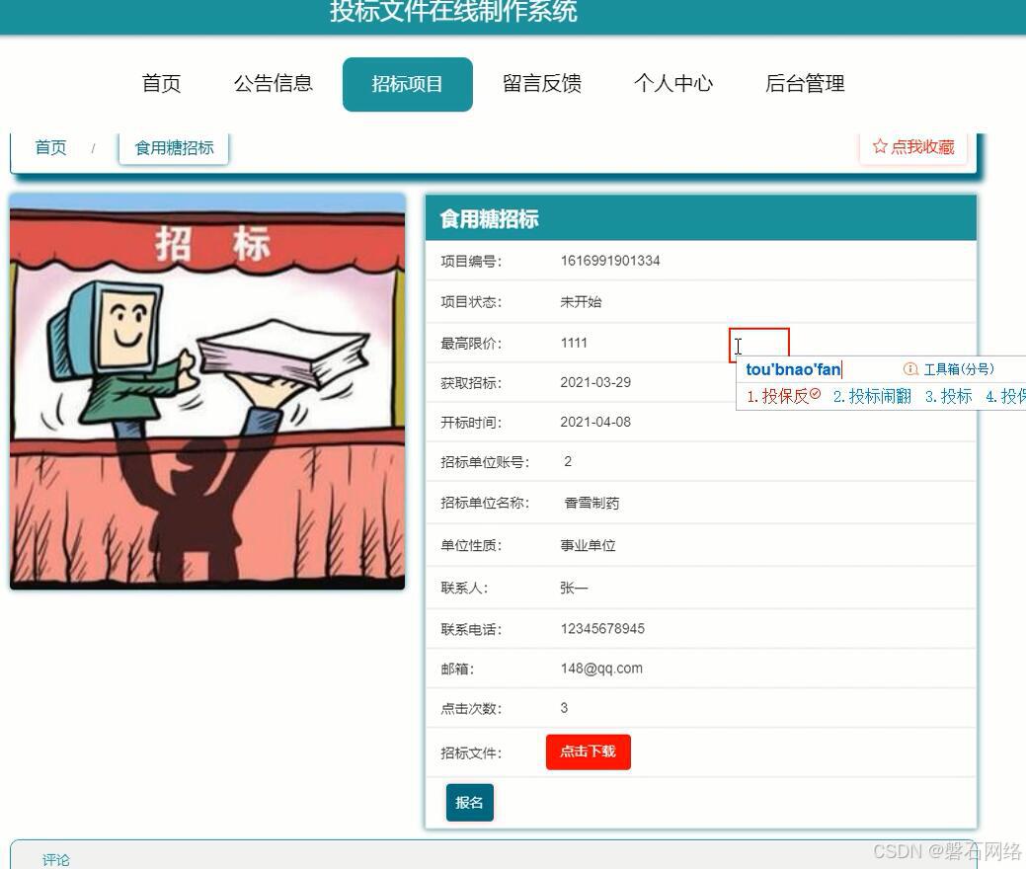Viewport: 1026px width, 869px height.
Task: Open the 首页 navigation tab
Action: click(161, 84)
